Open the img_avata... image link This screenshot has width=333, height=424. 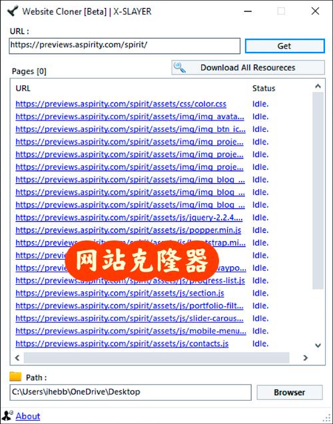[130, 116]
